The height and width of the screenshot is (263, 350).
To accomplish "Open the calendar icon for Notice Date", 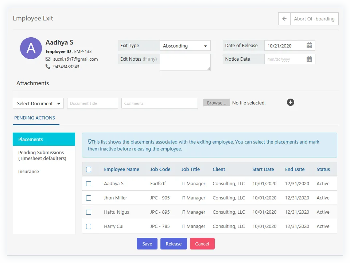I will pyautogui.click(x=309, y=59).
